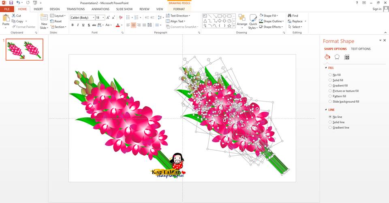The image size is (389, 203).
Task: Switch to TEXT OPTIONS in Format Shape
Action: 361,49
